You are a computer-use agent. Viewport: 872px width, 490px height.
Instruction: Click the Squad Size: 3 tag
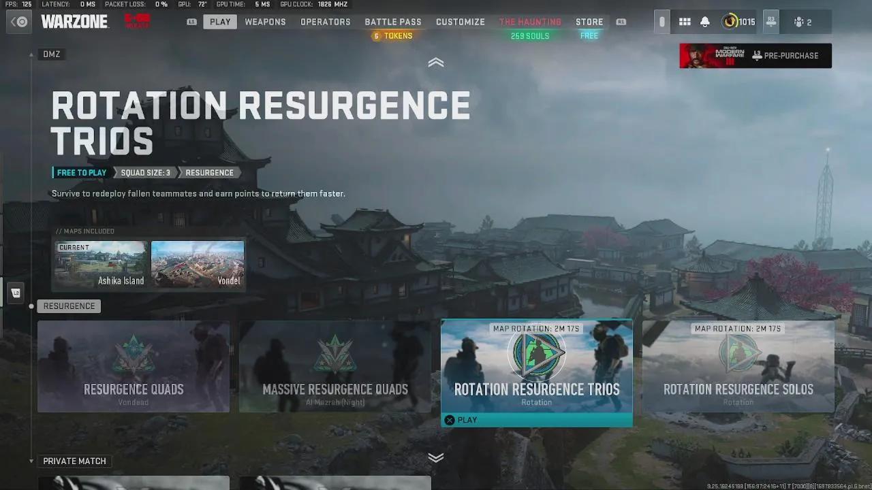[x=146, y=173]
